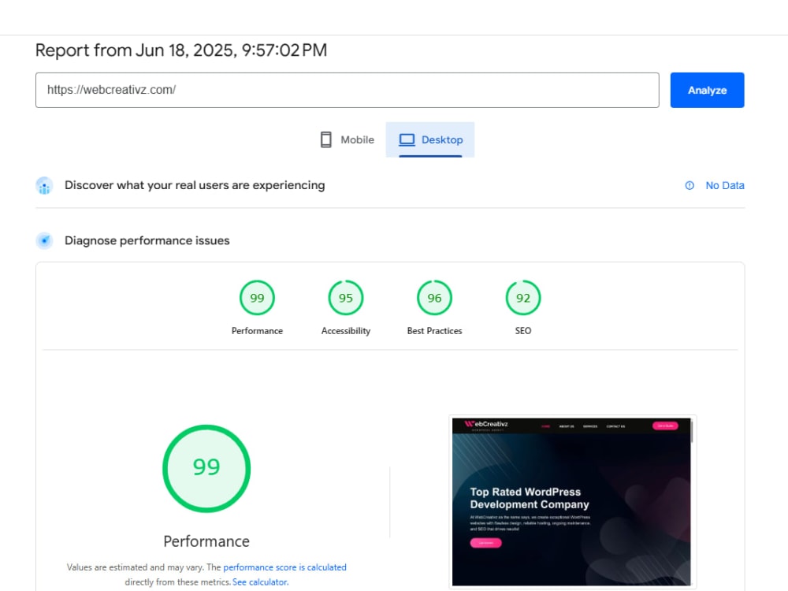Click the Performance label under gauges

tap(257, 331)
